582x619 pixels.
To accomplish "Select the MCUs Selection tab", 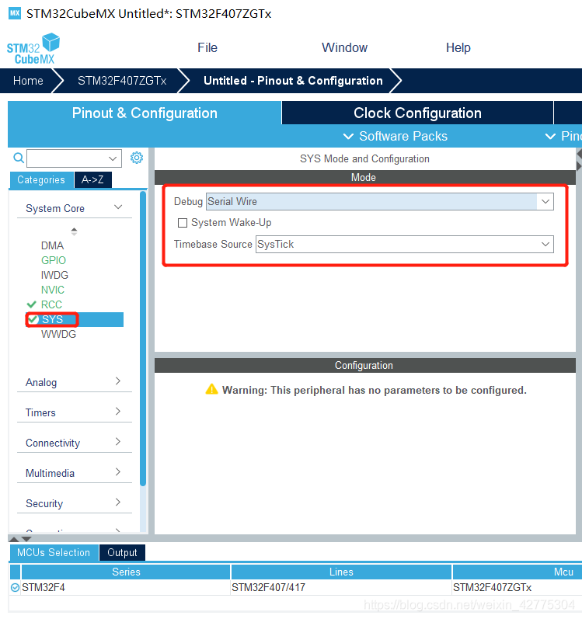I will pos(54,553).
